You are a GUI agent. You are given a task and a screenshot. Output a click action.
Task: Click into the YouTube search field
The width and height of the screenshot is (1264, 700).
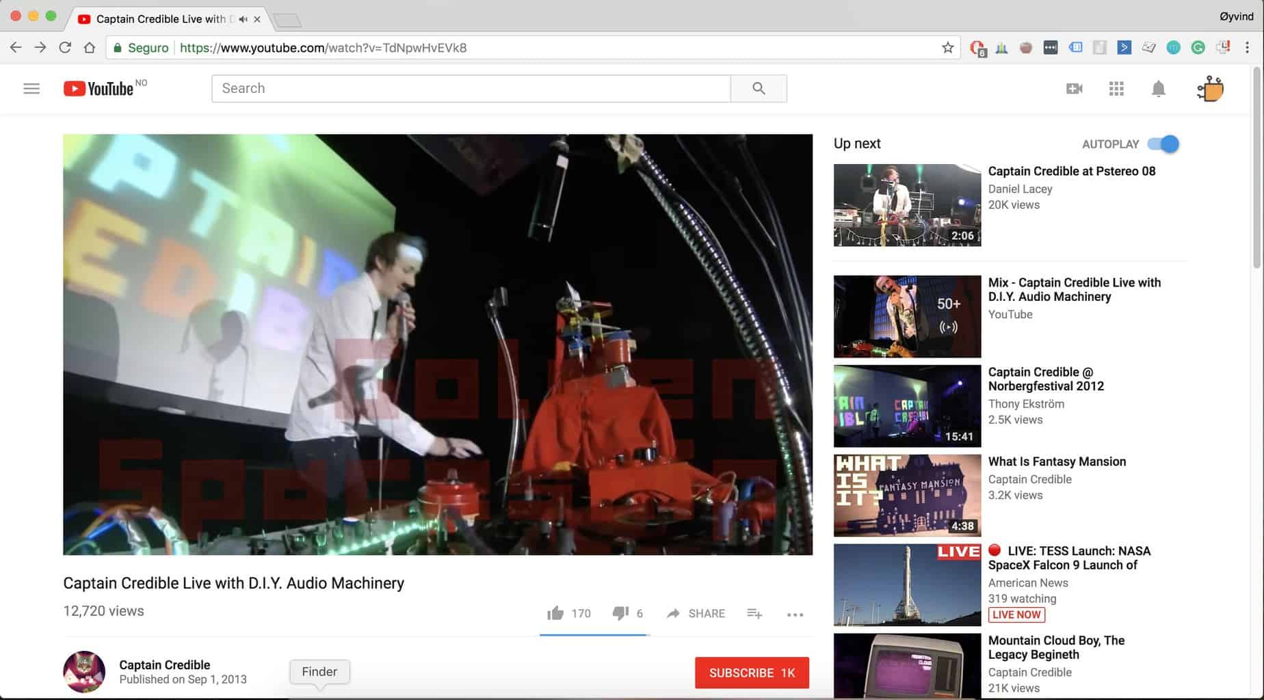pos(471,88)
